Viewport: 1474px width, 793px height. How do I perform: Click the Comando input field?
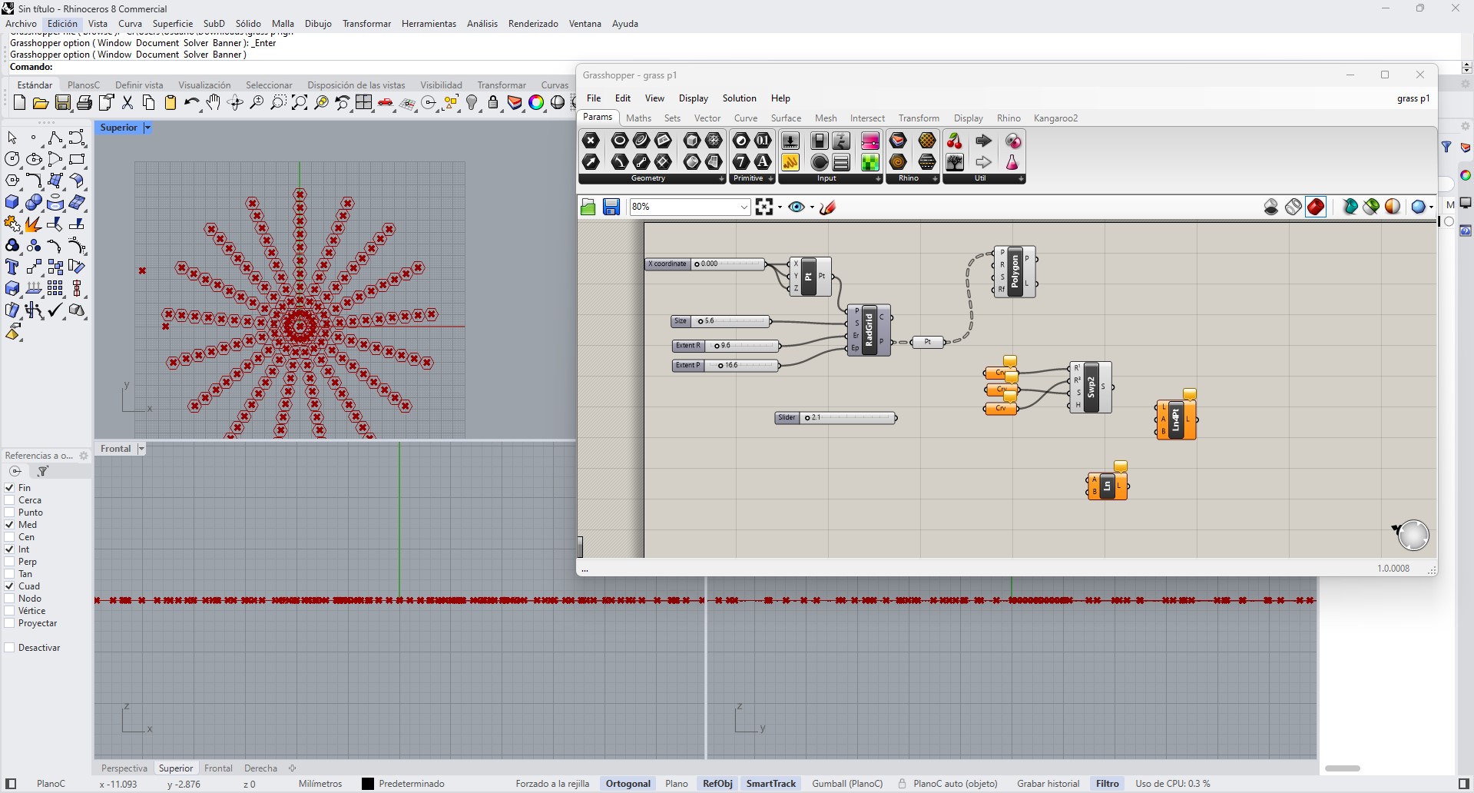[x=307, y=68]
